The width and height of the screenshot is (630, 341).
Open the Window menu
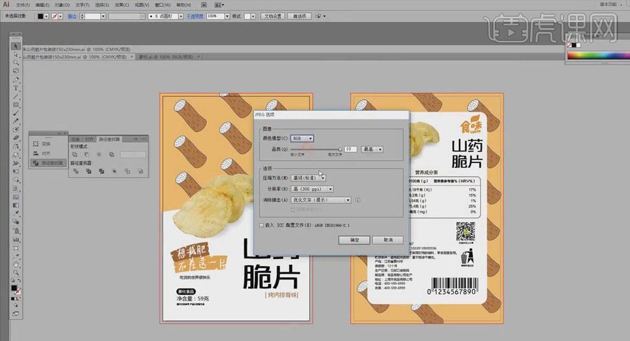(x=163, y=5)
